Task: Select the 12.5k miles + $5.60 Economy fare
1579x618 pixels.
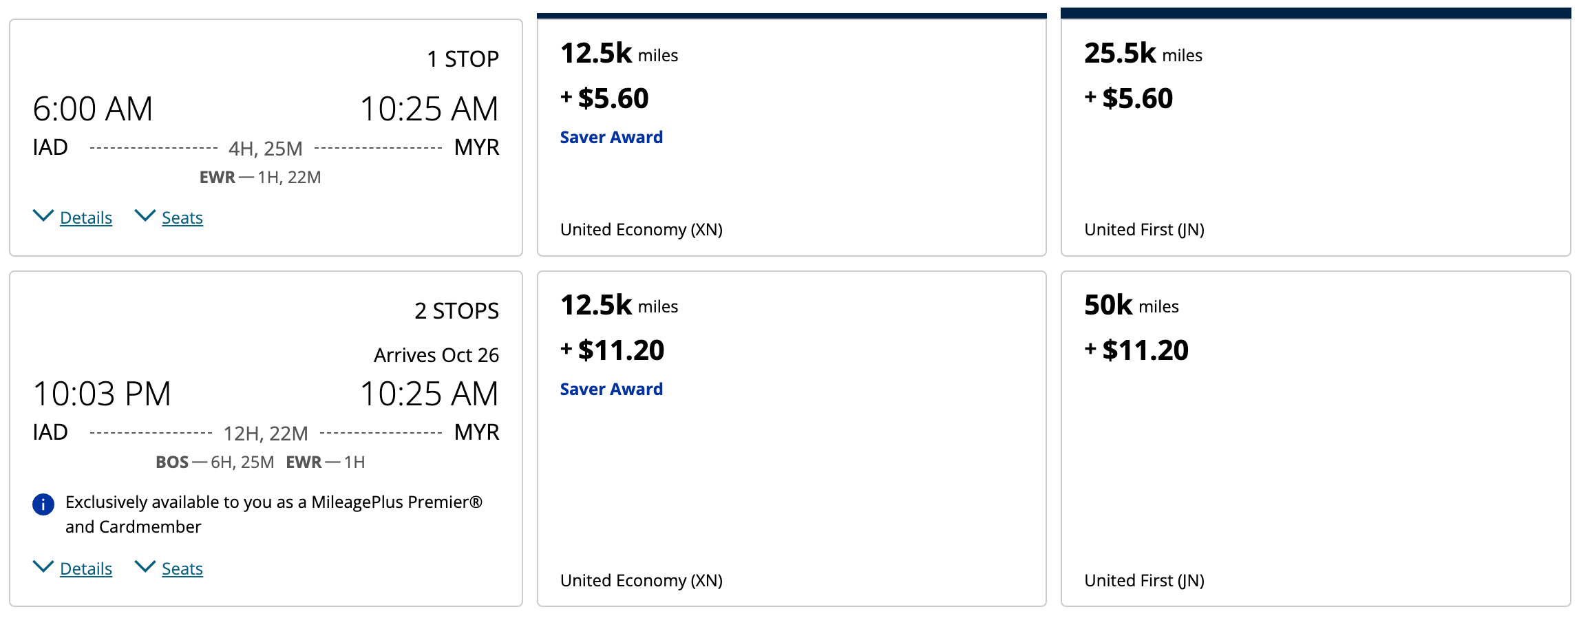Action: (x=792, y=179)
